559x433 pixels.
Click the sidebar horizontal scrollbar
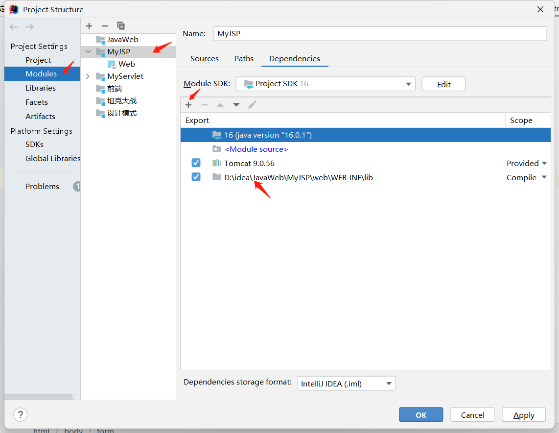click(39, 396)
